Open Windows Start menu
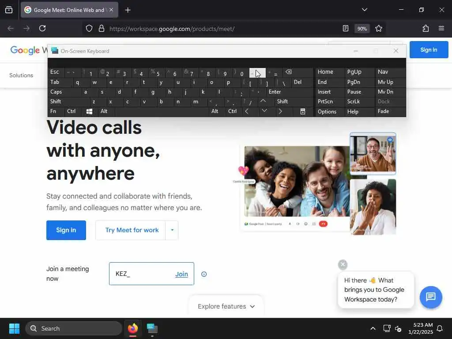The width and height of the screenshot is (452, 339). 14,328
